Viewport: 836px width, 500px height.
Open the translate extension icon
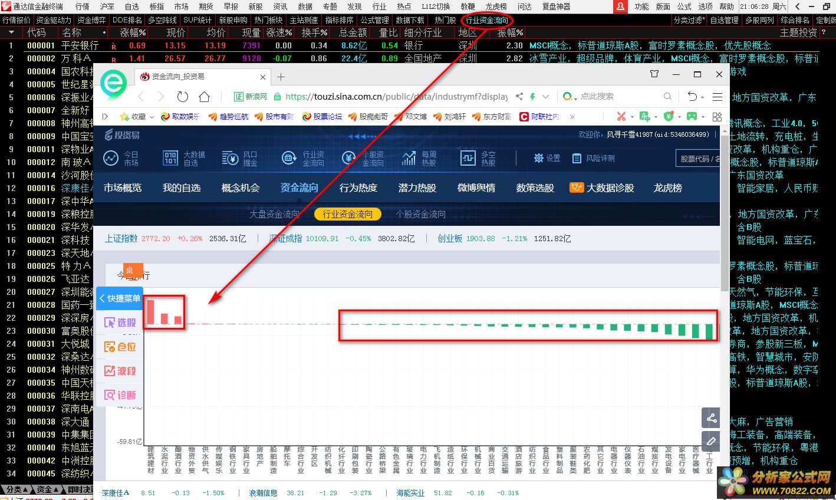(x=645, y=116)
